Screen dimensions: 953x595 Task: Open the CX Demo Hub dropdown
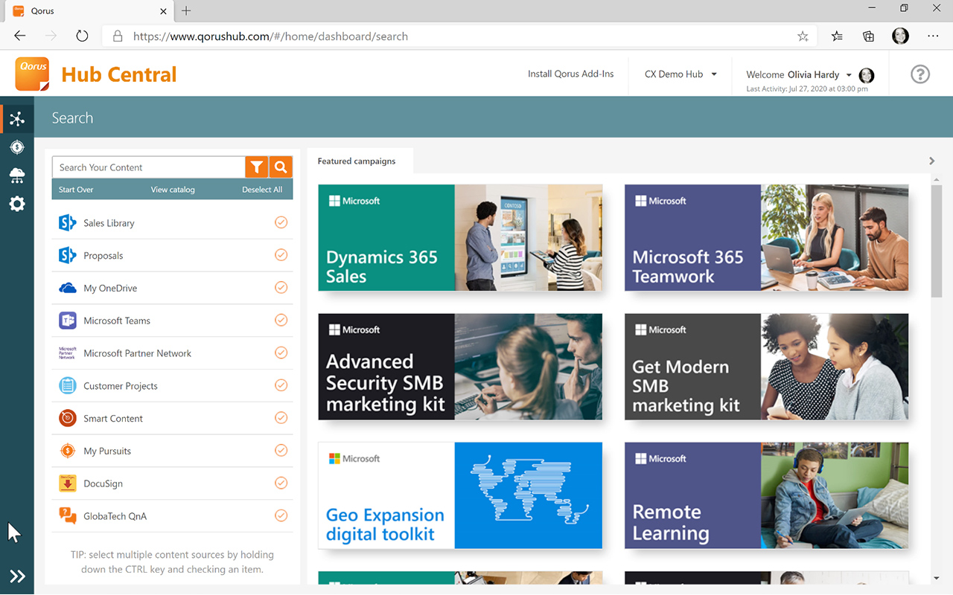pos(681,74)
